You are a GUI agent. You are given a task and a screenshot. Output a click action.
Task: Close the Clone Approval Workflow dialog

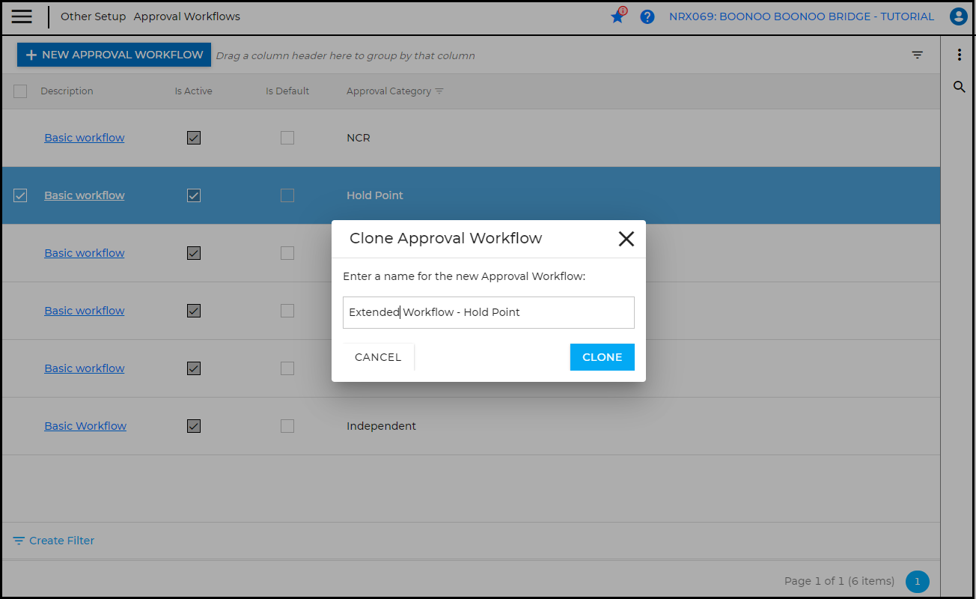tap(626, 239)
